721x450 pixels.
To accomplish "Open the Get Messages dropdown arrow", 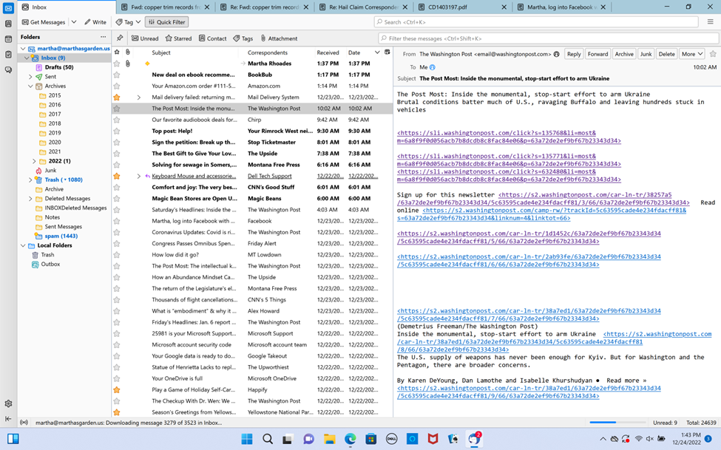I will point(74,22).
